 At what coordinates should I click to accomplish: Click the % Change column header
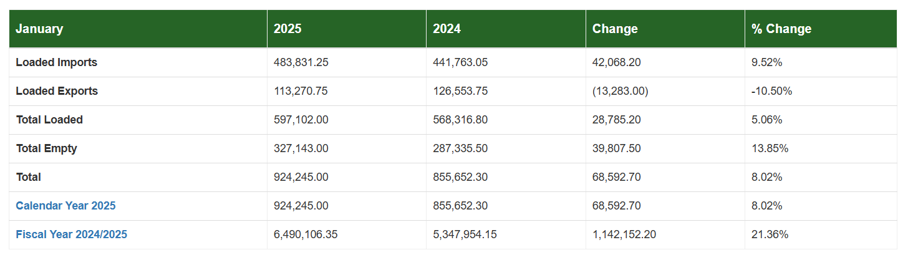[x=781, y=29]
